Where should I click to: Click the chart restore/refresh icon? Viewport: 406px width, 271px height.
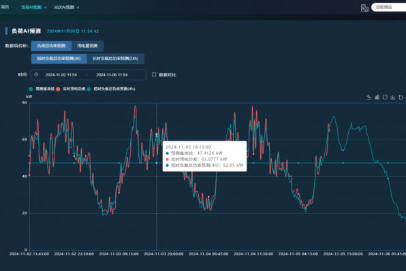pos(385,97)
